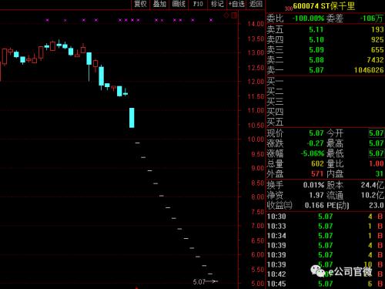Select the 卖五 ask row at 5.11

(x=325, y=29)
